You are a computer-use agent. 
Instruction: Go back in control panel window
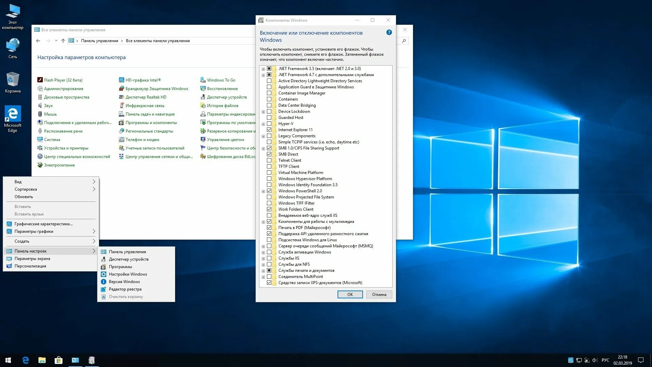click(38, 41)
